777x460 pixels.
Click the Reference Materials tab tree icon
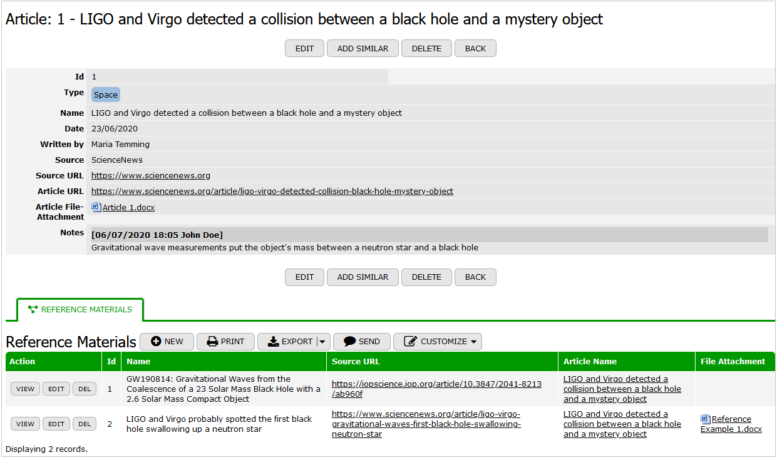pos(33,309)
